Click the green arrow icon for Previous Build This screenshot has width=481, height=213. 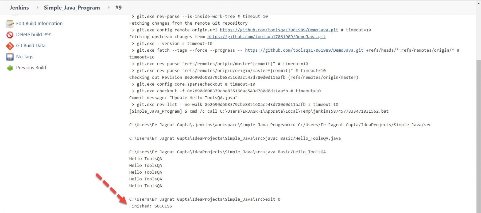point(10,68)
